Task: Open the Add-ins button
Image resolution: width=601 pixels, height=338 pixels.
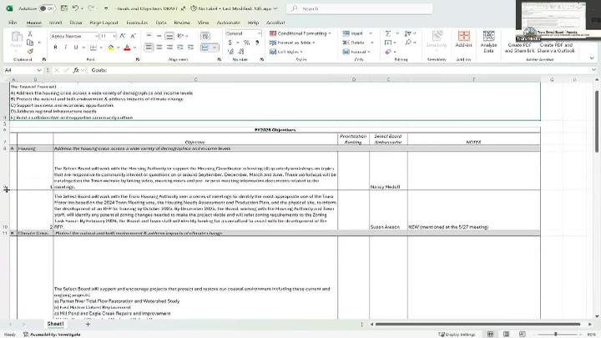Action: pyautogui.click(x=463, y=38)
